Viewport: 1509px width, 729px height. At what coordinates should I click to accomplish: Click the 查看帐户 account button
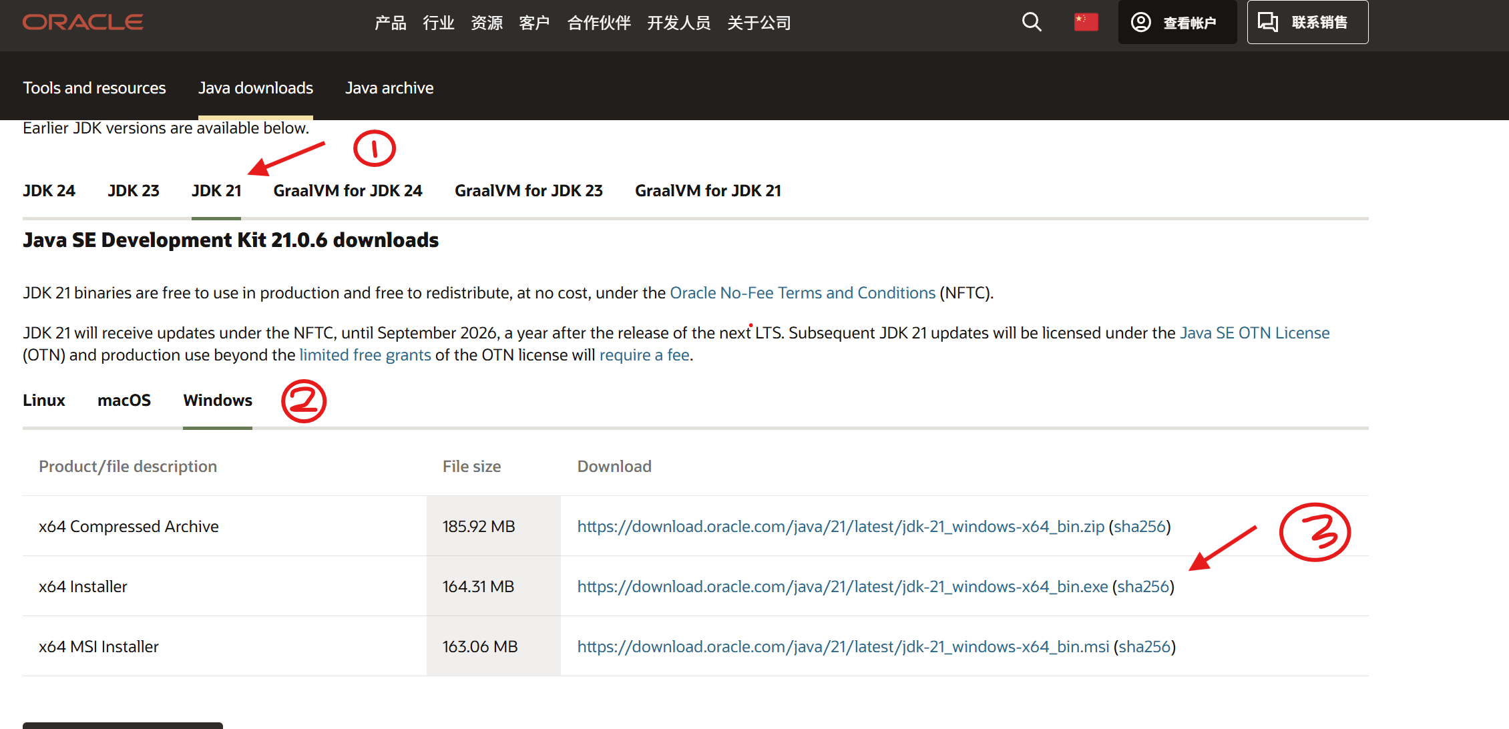[1176, 23]
